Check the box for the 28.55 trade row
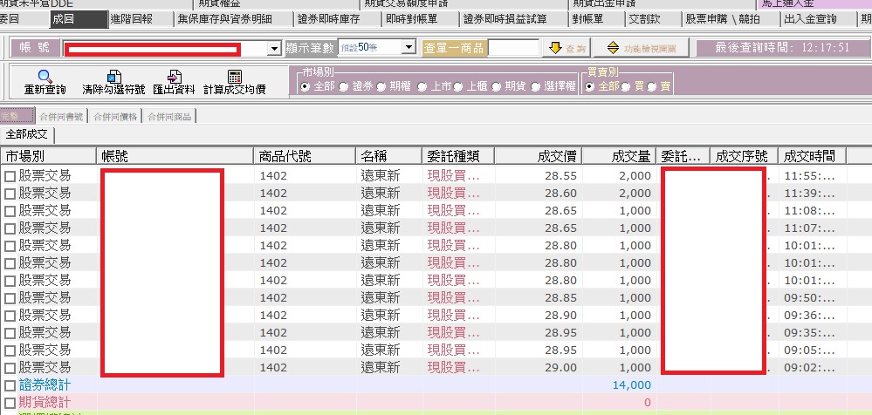 pos(10,176)
